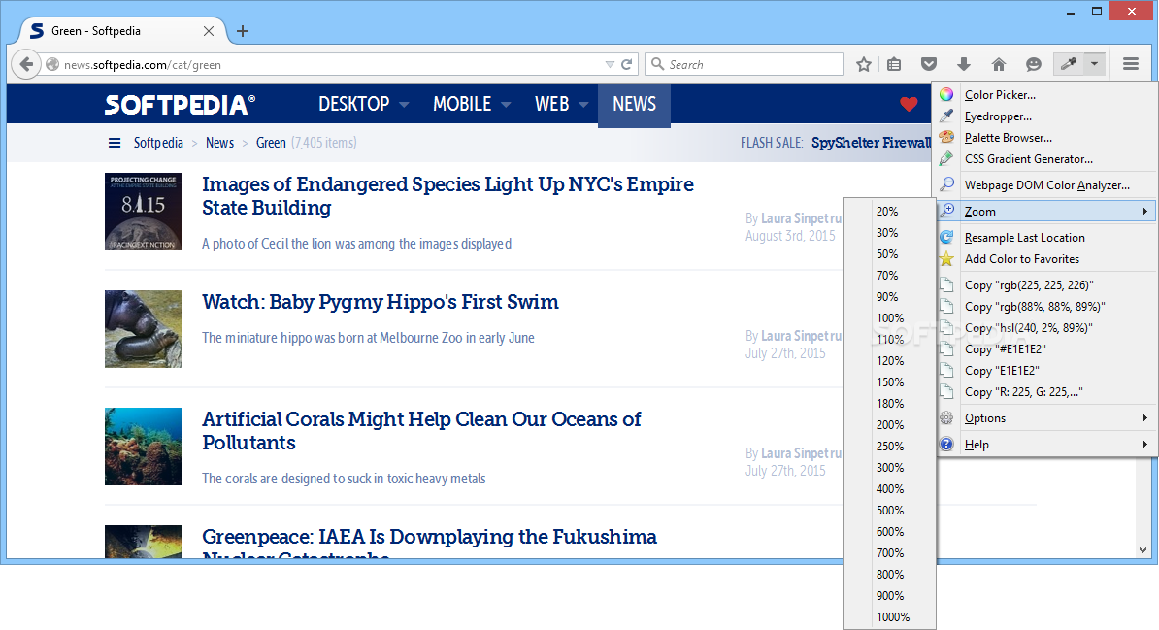Open the Artificial Corals article headline

click(421, 431)
